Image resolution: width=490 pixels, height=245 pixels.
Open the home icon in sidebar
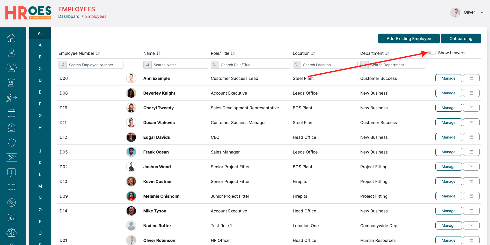click(x=12, y=38)
